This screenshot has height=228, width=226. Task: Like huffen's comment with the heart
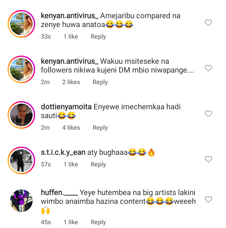click(208, 199)
